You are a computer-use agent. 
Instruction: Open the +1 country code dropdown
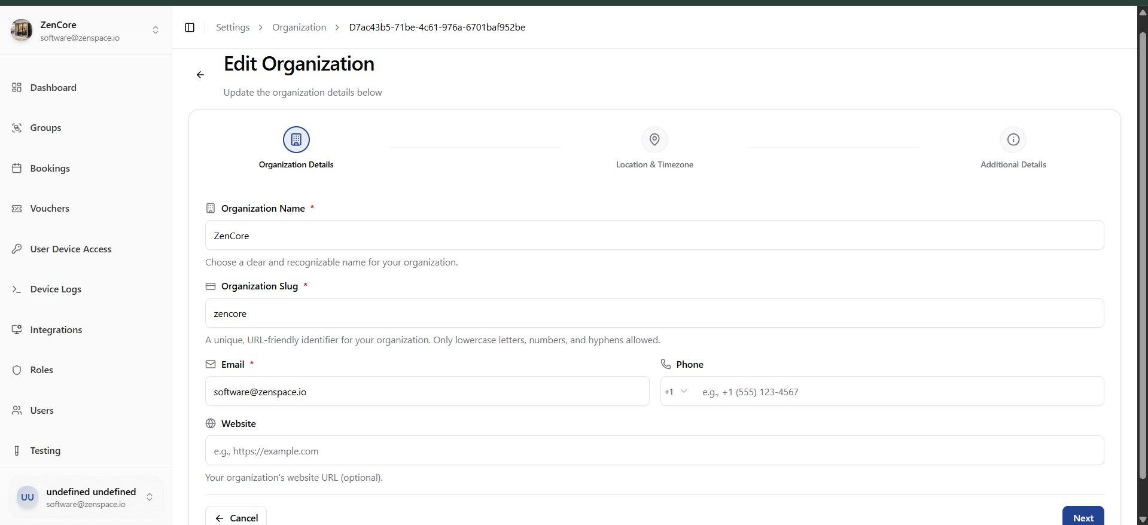[x=676, y=392]
